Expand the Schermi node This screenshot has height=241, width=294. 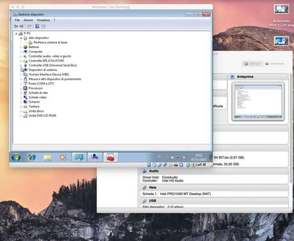click(21, 102)
